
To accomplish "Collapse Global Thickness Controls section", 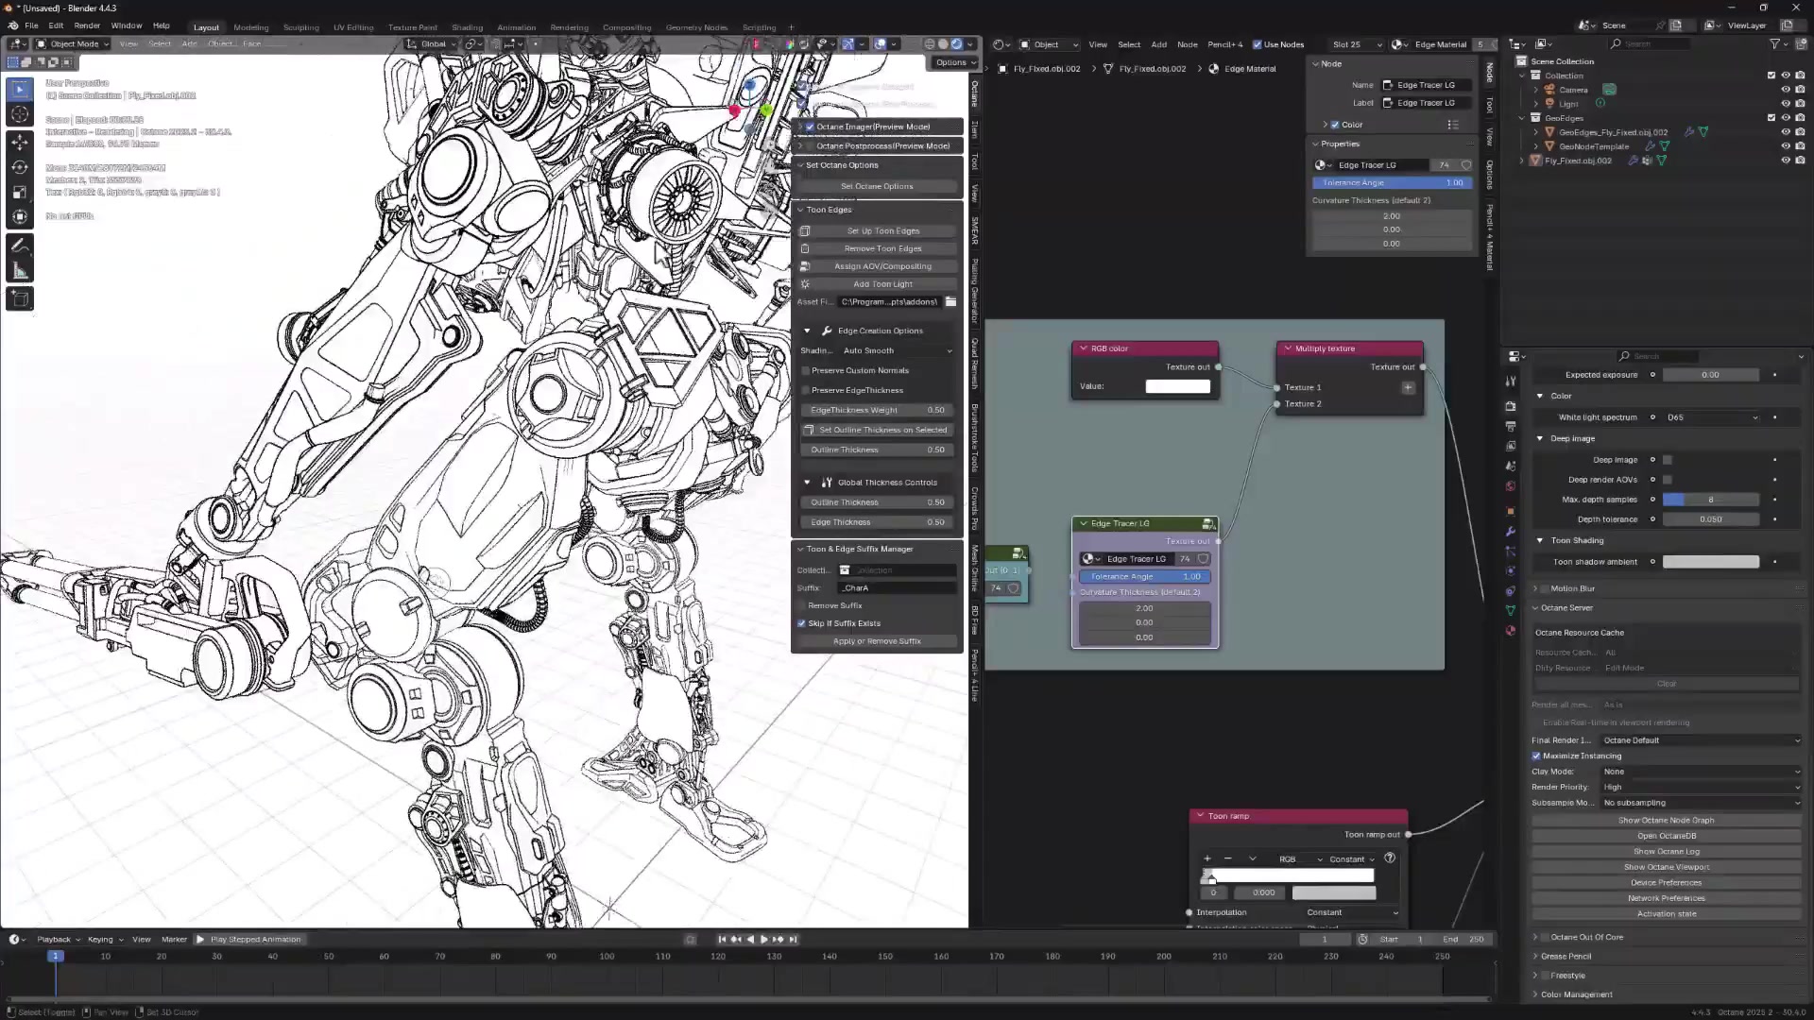I will (x=807, y=483).
